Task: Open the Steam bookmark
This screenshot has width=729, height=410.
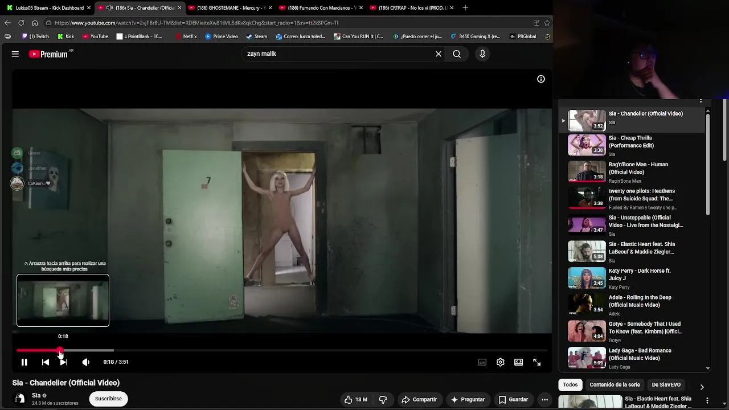Action: click(256, 36)
